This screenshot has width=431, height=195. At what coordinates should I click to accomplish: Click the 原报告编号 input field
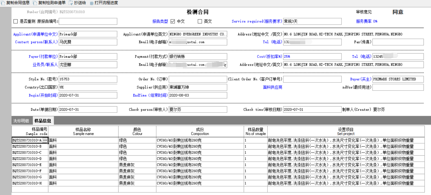(88, 21)
